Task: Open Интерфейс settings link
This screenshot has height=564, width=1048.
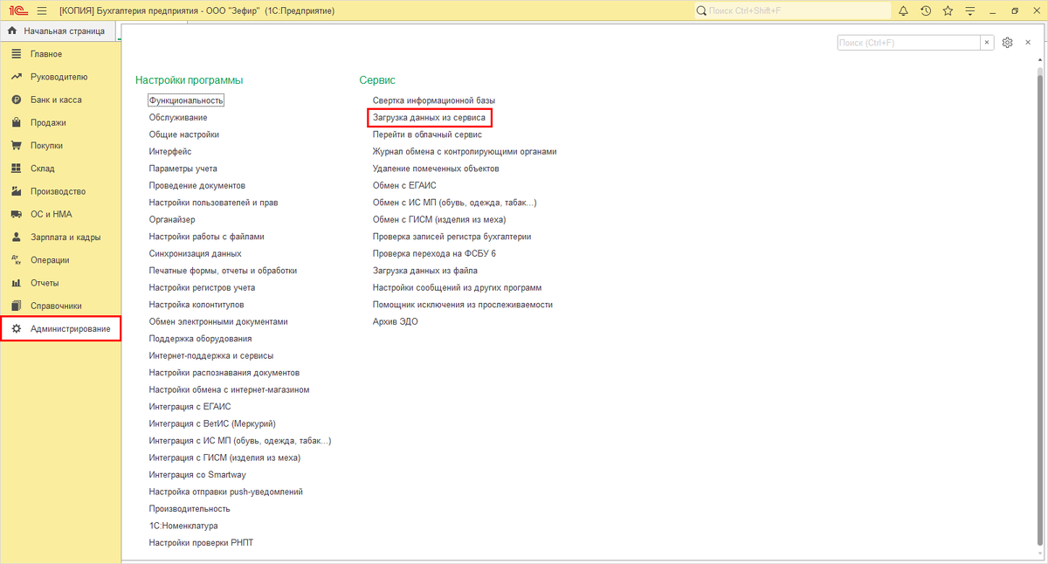Action: point(170,151)
